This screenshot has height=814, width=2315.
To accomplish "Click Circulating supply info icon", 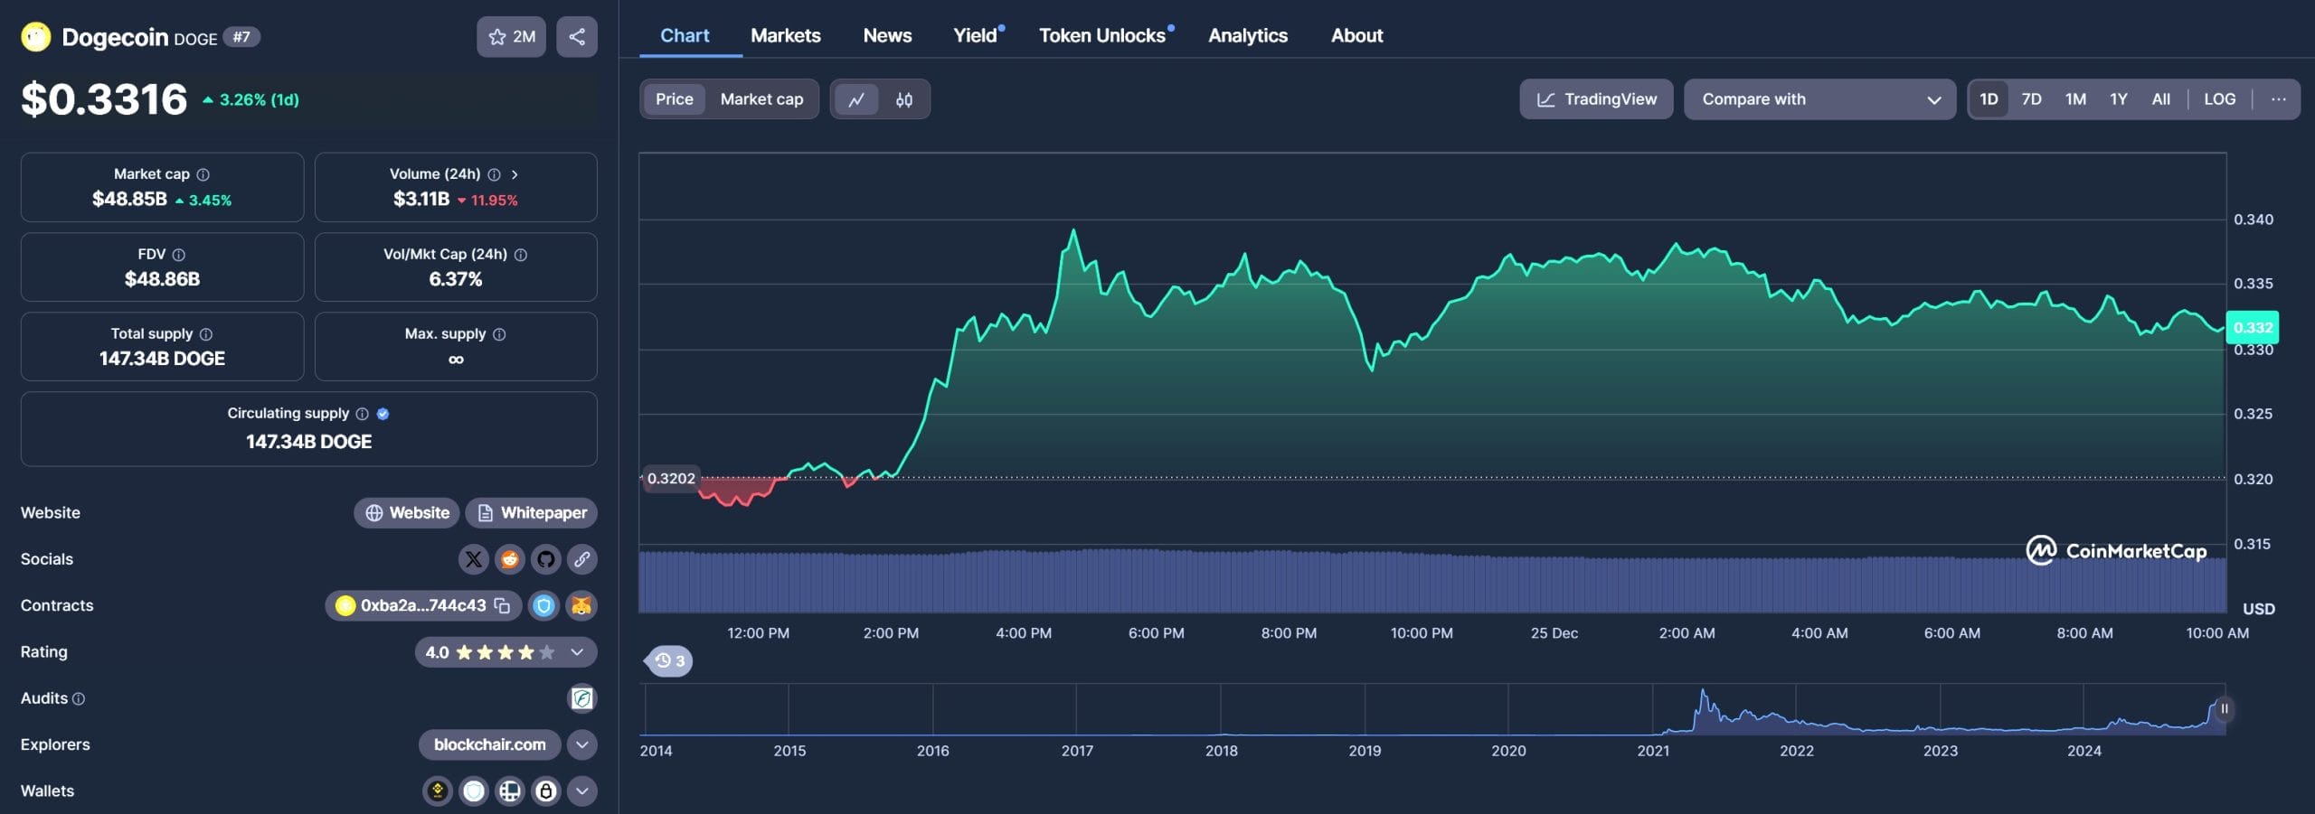I will tap(362, 414).
